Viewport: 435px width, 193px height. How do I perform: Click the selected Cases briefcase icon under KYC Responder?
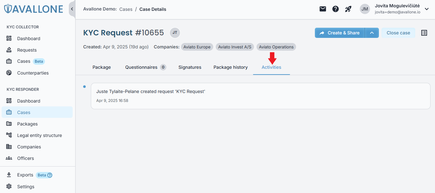tap(9, 112)
